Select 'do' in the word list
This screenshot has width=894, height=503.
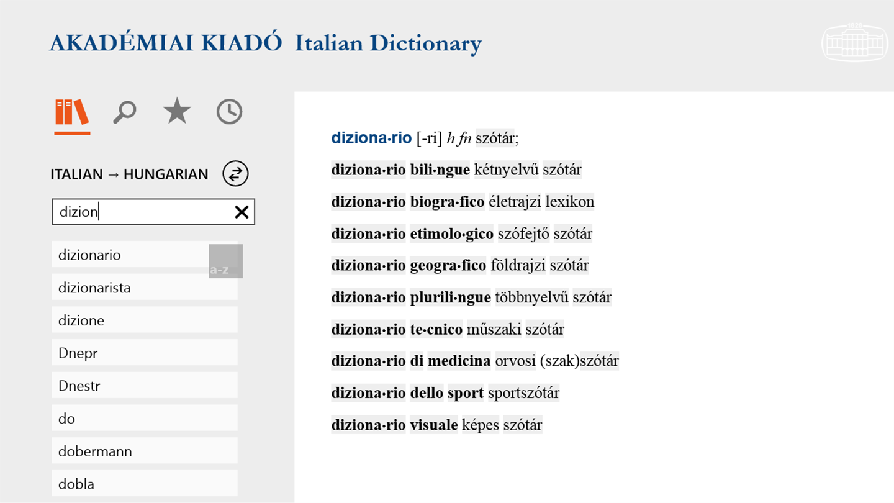(145, 419)
